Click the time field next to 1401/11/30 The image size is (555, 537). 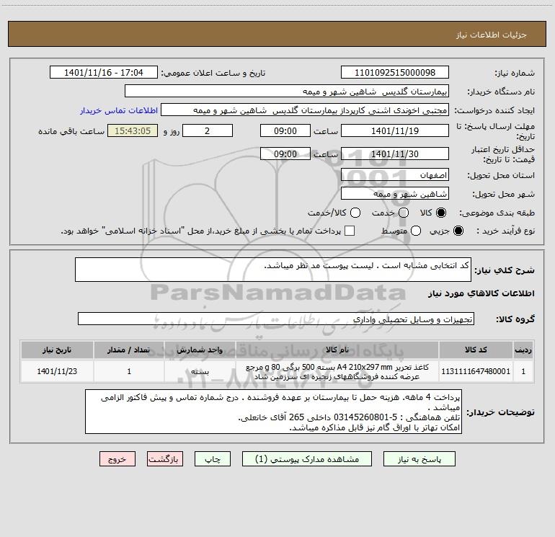pyautogui.click(x=285, y=154)
